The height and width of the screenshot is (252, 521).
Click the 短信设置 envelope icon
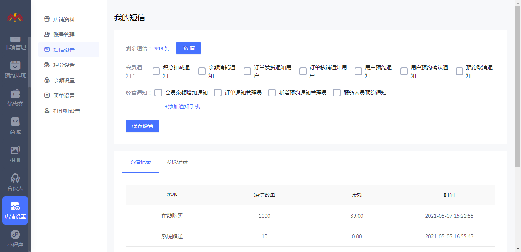(x=47, y=50)
